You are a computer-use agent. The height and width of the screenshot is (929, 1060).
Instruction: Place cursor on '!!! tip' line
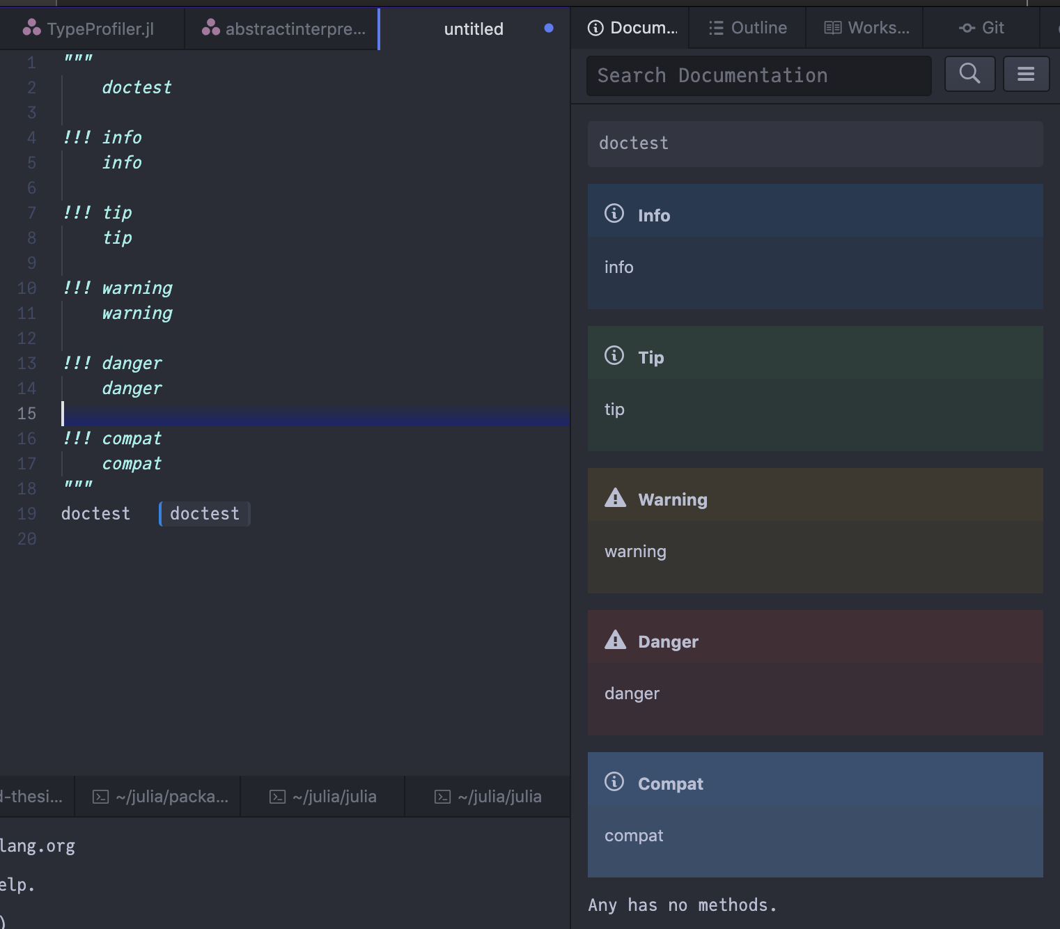(97, 213)
